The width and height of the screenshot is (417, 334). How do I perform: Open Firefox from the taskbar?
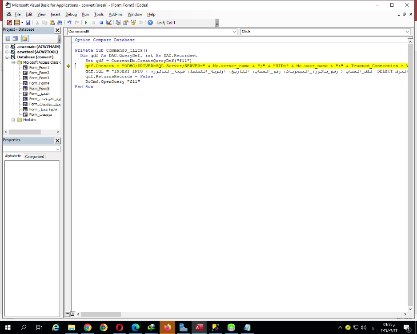[x=167, y=327]
